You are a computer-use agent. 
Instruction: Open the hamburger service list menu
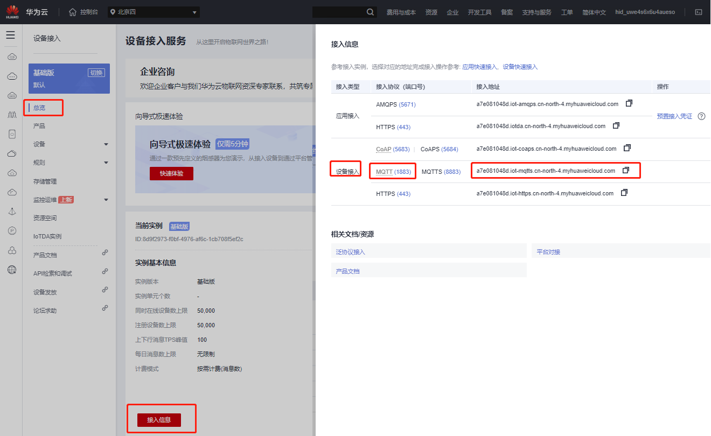click(11, 35)
